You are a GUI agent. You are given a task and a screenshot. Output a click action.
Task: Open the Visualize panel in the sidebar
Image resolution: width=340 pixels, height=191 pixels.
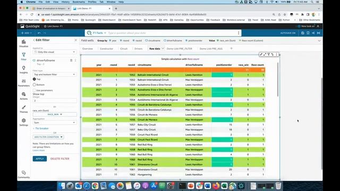pyautogui.click(x=23, y=44)
